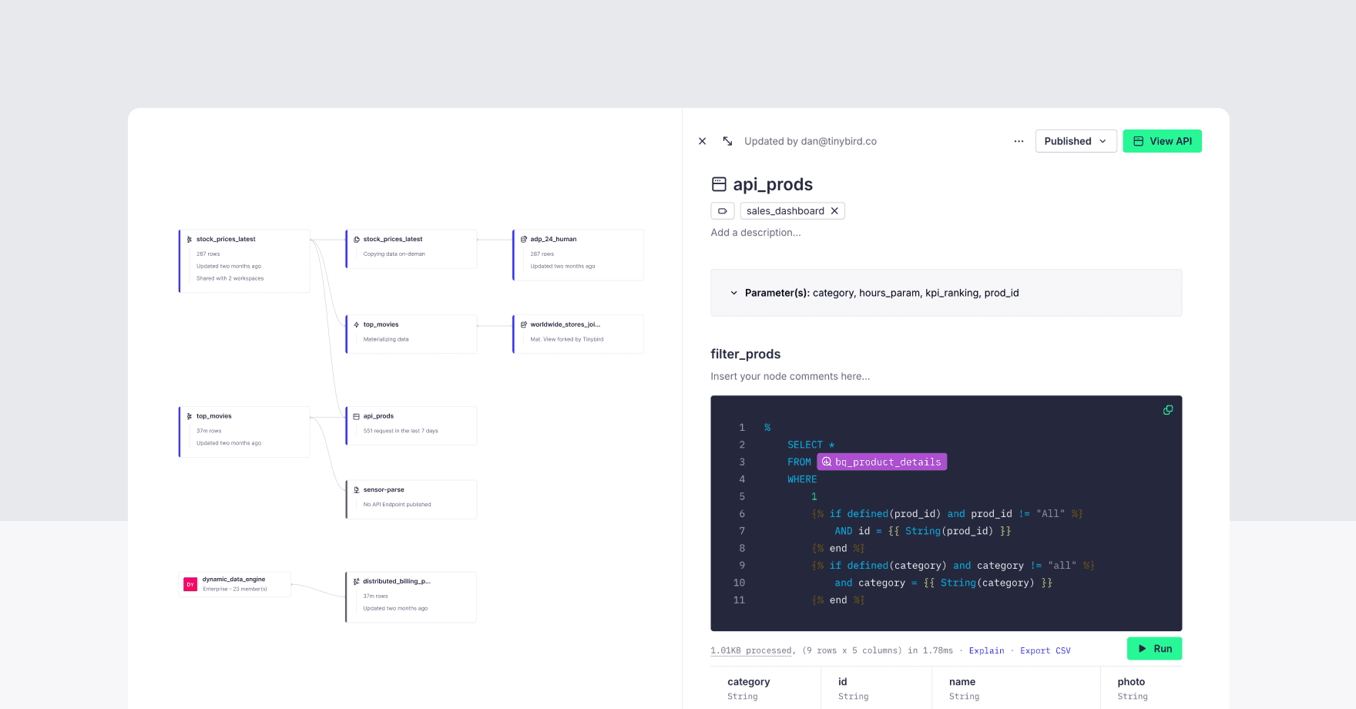
Task: Click the photo column header
Action: [x=1131, y=682]
